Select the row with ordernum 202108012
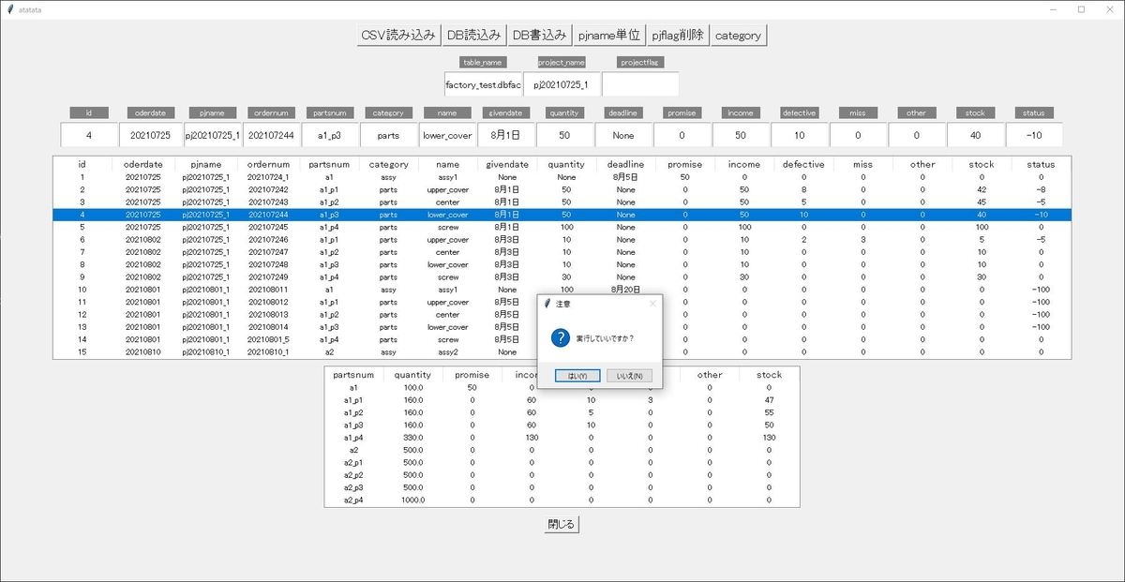The height and width of the screenshot is (582, 1125). click(562, 302)
